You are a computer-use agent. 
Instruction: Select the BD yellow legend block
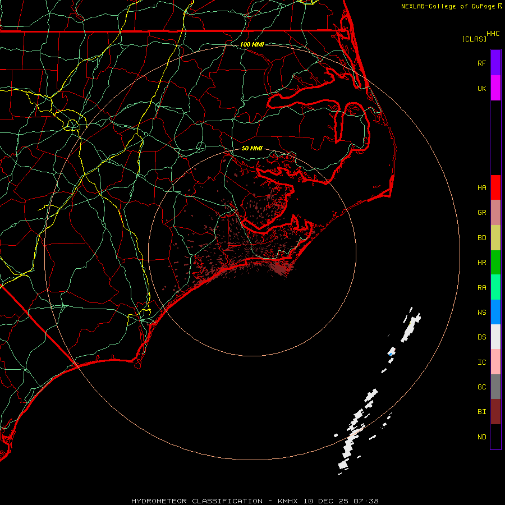pos(495,238)
